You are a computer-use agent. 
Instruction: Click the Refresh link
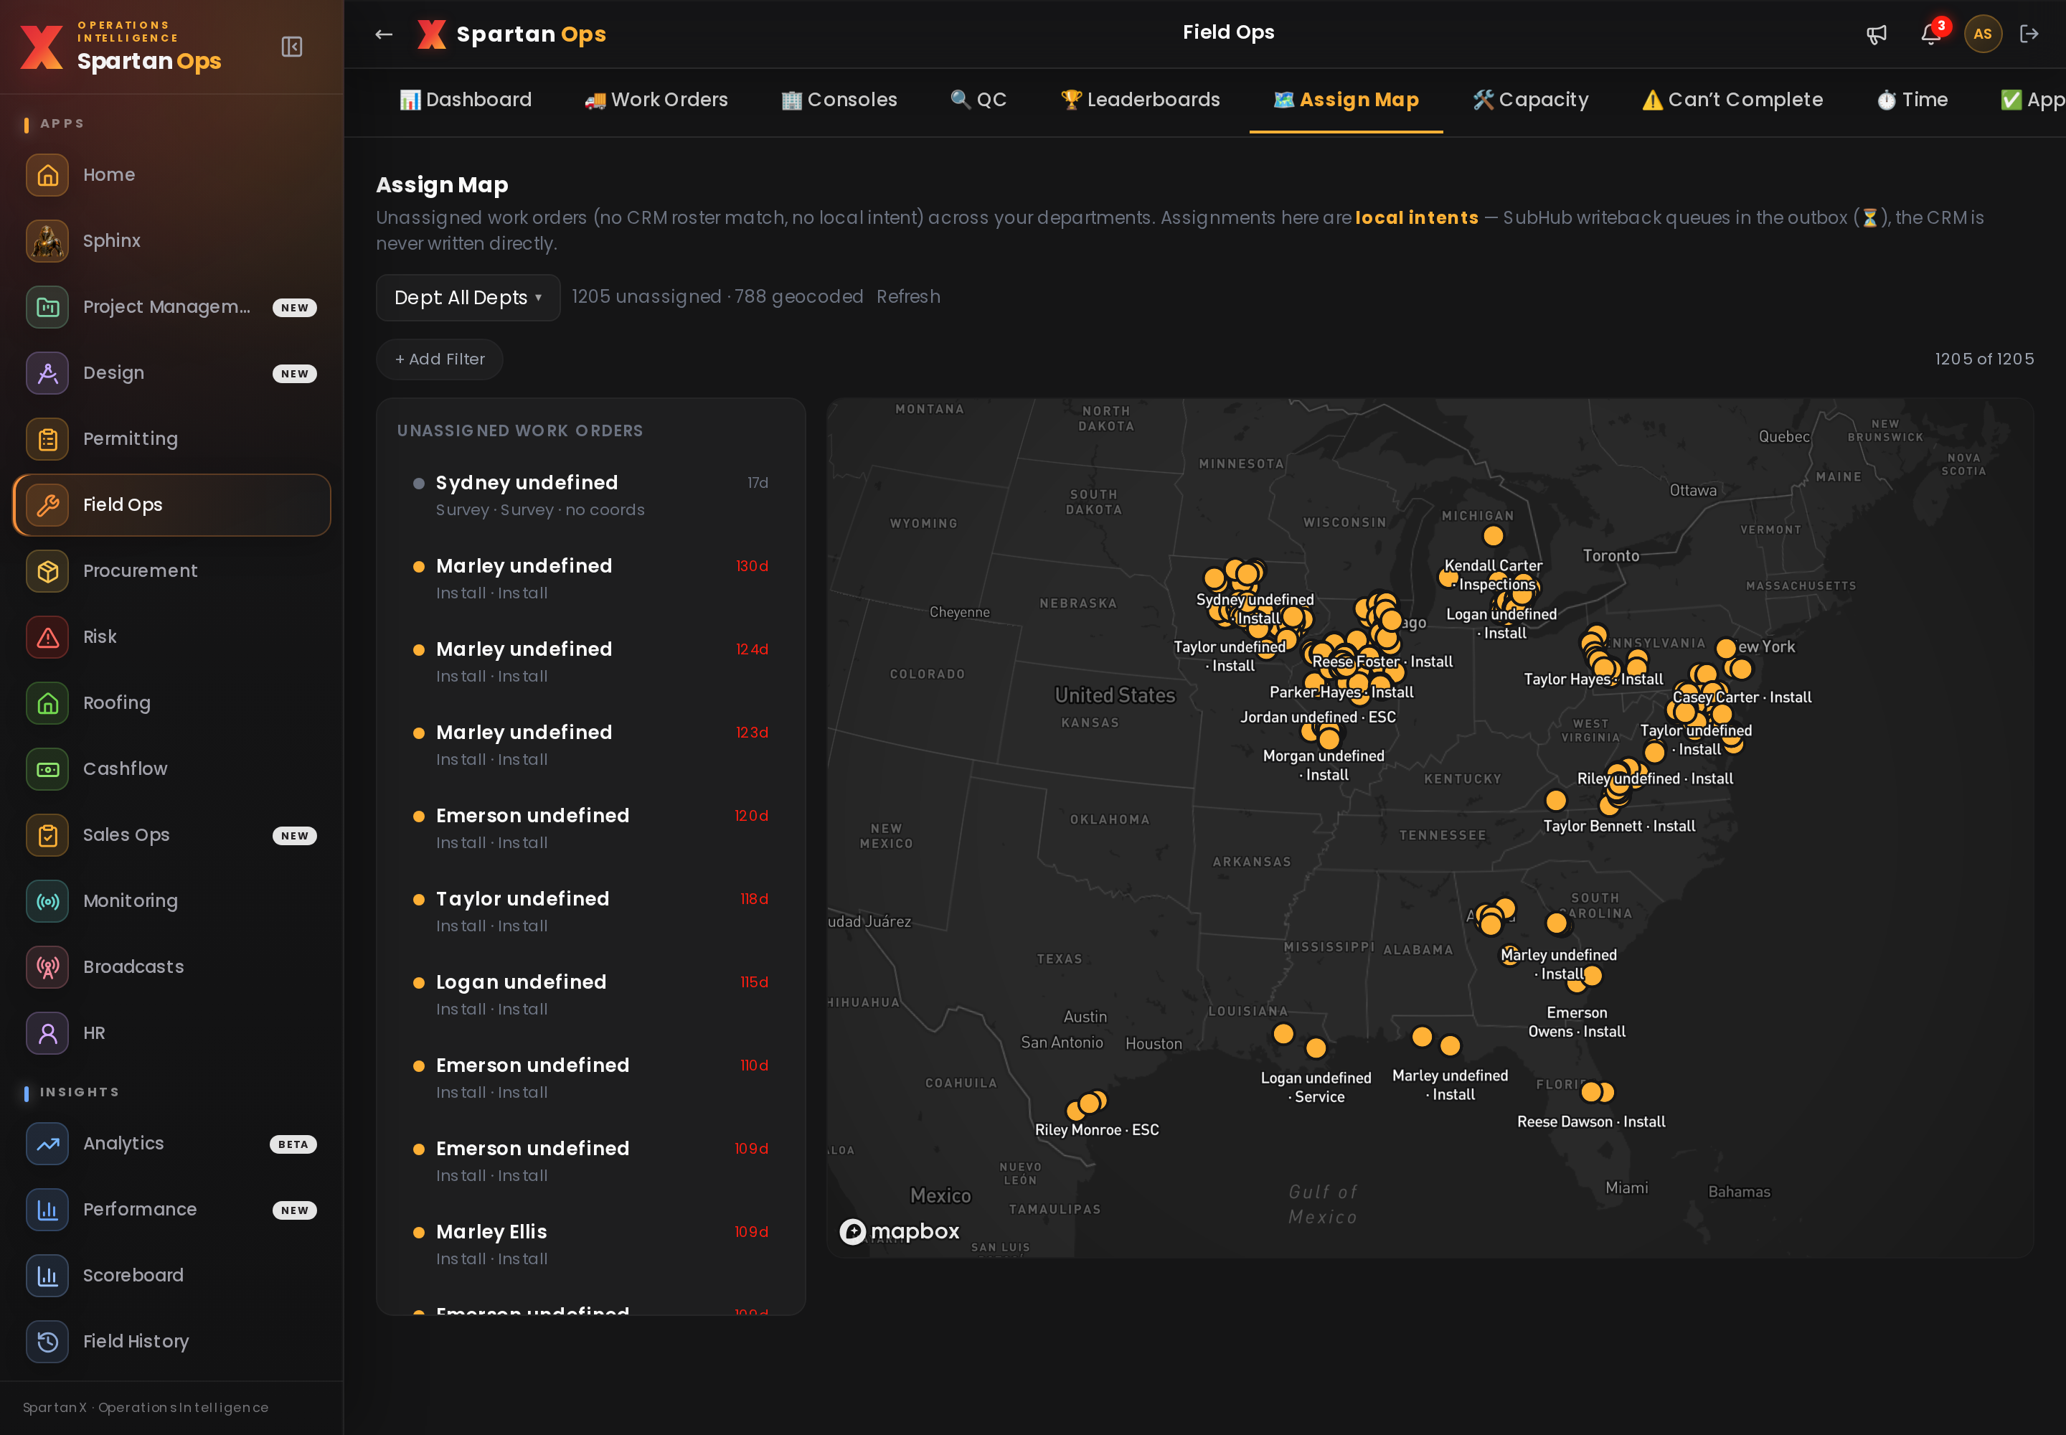(908, 297)
